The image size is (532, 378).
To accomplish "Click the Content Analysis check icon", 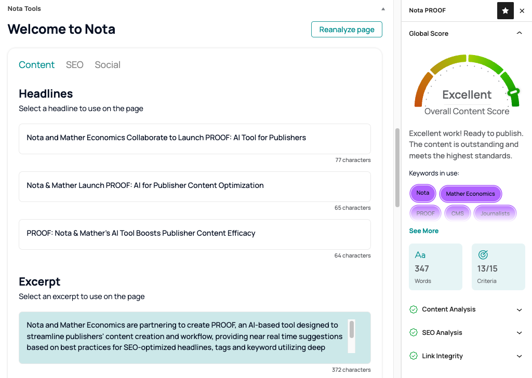I will point(413,309).
